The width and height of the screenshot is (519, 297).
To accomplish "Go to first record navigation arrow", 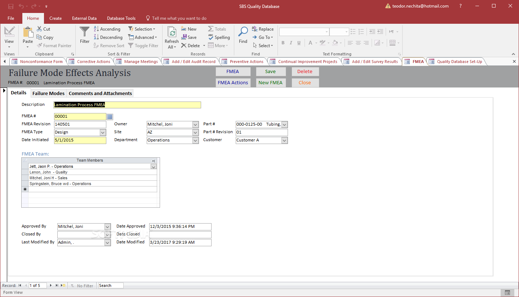I will (x=20, y=285).
